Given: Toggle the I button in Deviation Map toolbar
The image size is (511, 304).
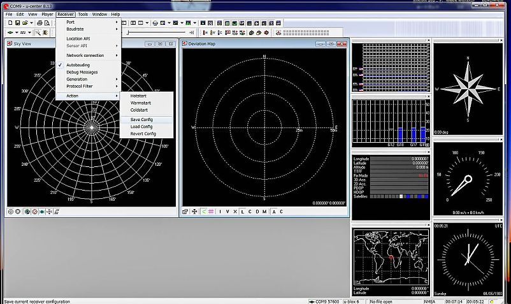Looking at the screenshot, I should [220, 212].
